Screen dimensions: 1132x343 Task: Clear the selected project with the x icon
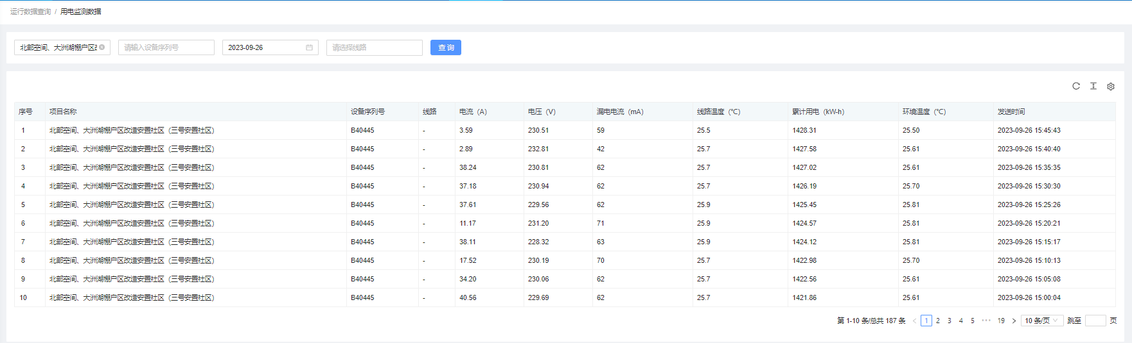pos(102,47)
